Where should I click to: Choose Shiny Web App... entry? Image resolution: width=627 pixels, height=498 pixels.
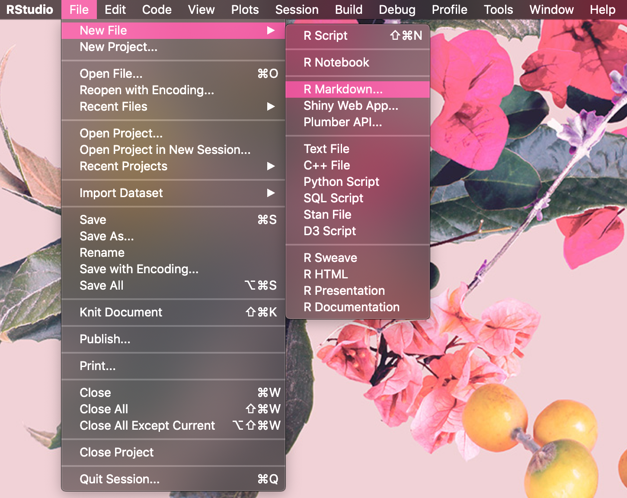tap(358, 105)
